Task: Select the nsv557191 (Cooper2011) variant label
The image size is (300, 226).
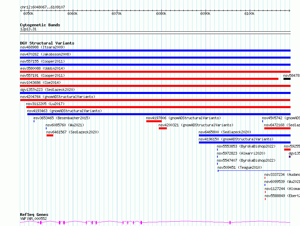Action: [x=42, y=75]
